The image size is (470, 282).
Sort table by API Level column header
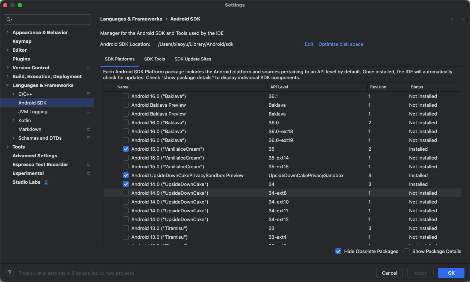(x=279, y=87)
